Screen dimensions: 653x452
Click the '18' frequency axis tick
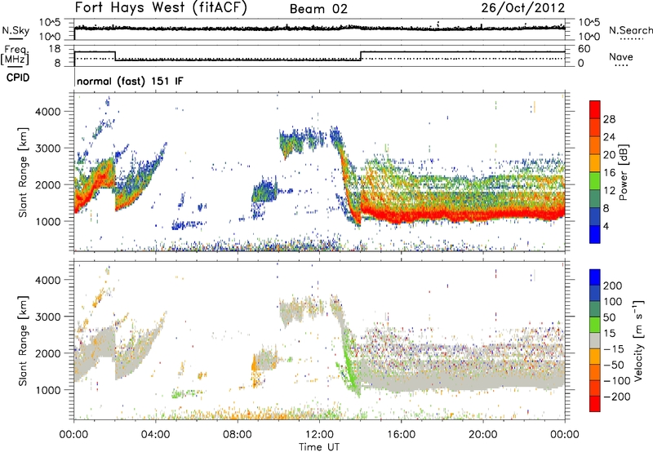click(55, 49)
